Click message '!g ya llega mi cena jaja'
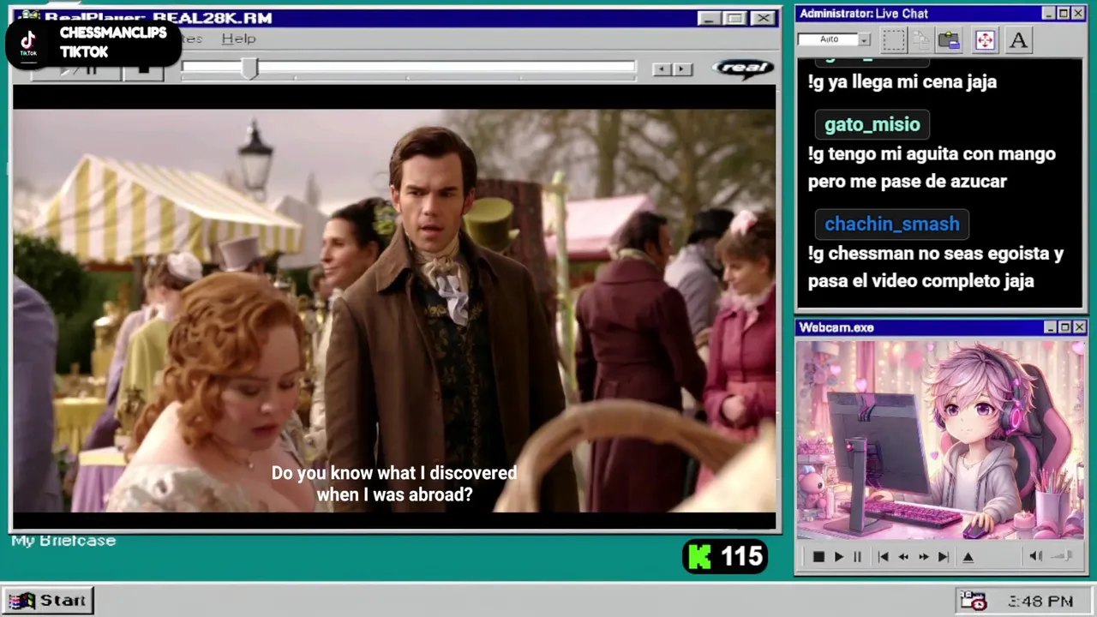Viewport: 1097px width, 617px height. pyautogui.click(x=902, y=82)
